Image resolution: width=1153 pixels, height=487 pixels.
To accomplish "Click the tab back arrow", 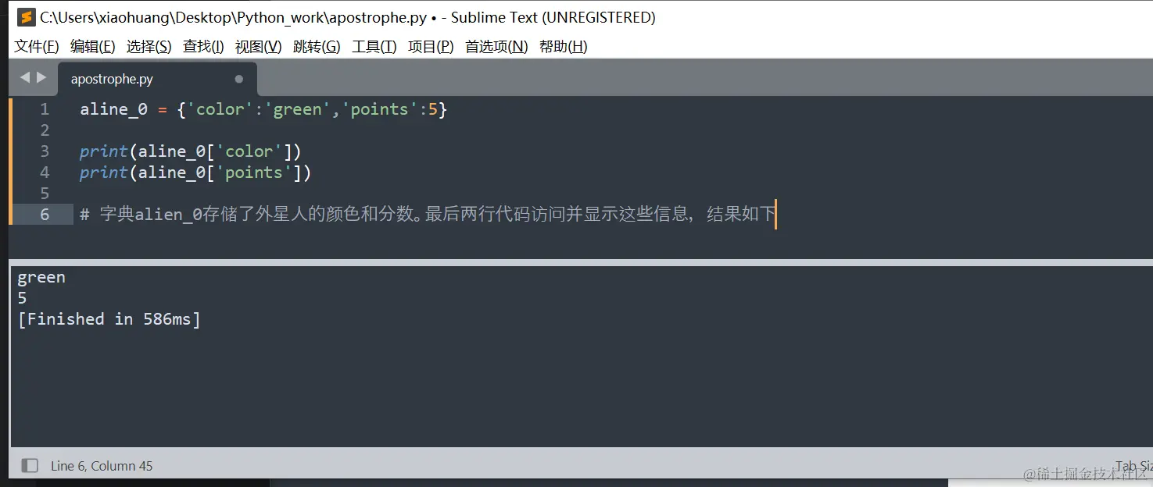I will (24, 77).
